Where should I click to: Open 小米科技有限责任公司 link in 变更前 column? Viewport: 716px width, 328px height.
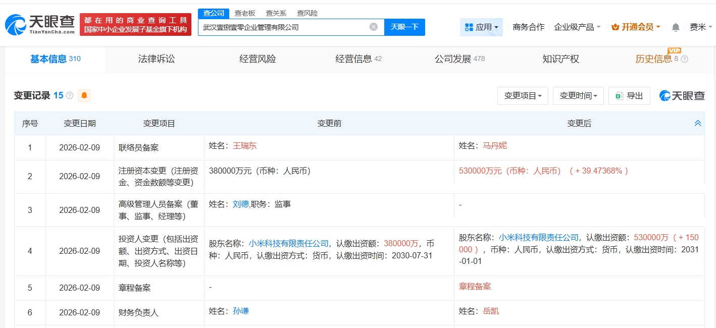[288, 244]
